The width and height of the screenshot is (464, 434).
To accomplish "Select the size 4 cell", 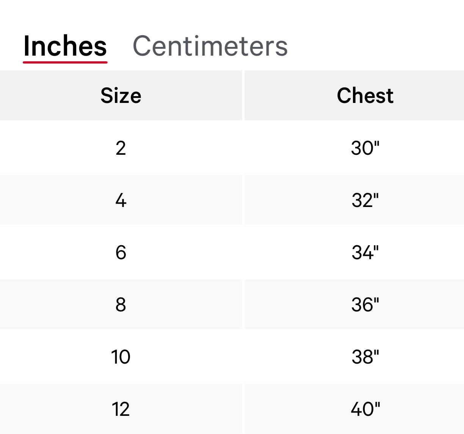I will tap(121, 200).
